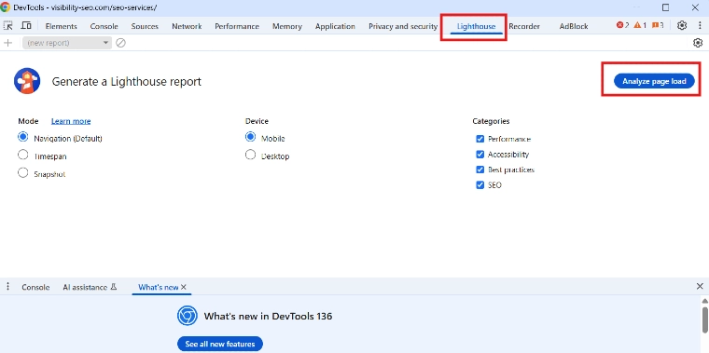
Task: Choose Mobile device
Action: pyautogui.click(x=250, y=137)
